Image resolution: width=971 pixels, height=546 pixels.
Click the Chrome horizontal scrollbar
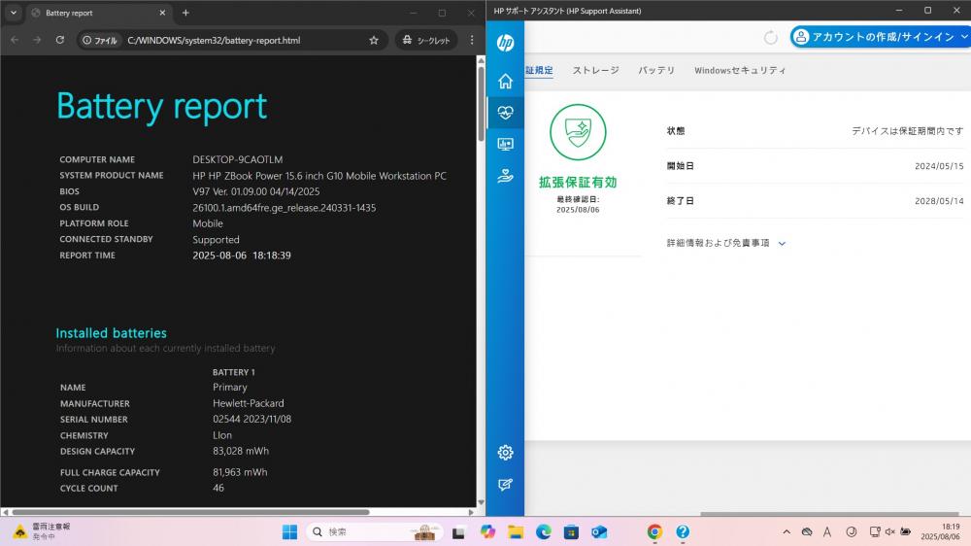point(190,512)
